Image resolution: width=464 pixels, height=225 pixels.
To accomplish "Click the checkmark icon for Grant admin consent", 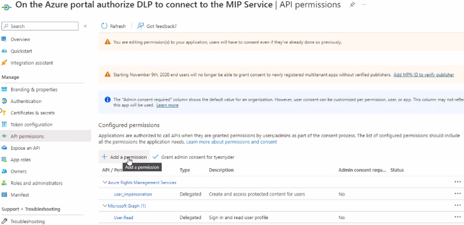I will pyautogui.click(x=156, y=157).
